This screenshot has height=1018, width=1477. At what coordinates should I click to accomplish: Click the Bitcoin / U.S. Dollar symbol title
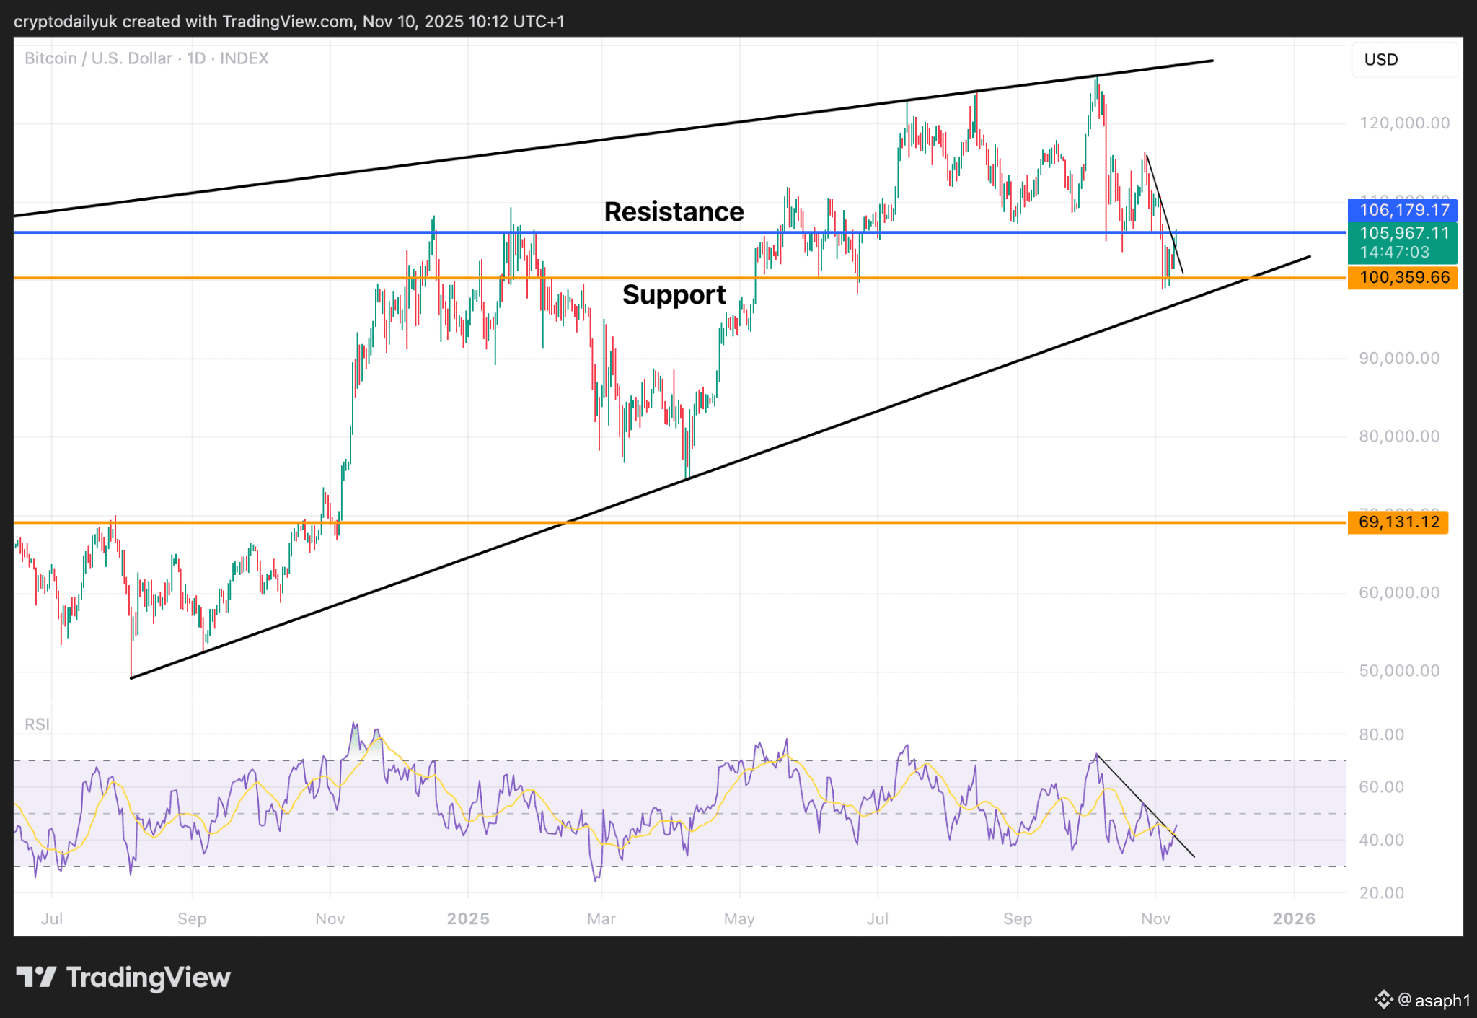click(98, 58)
